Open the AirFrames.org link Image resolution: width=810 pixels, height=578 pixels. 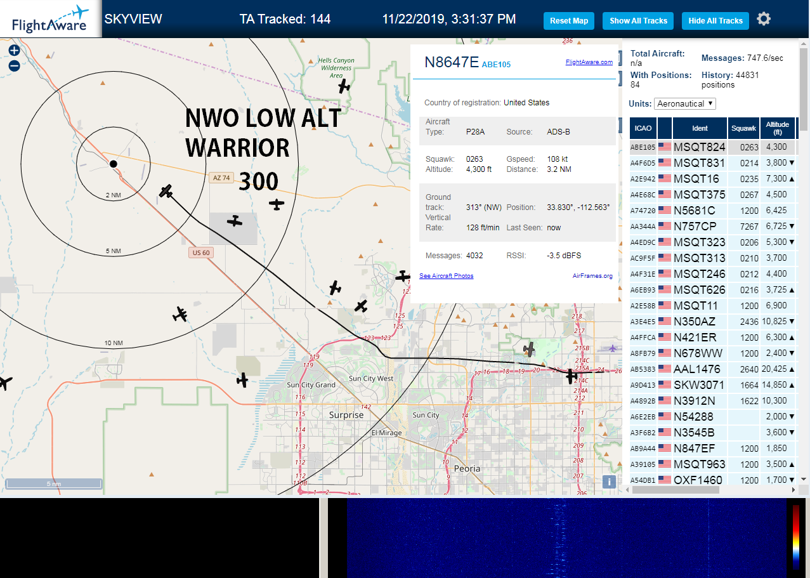(592, 276)
